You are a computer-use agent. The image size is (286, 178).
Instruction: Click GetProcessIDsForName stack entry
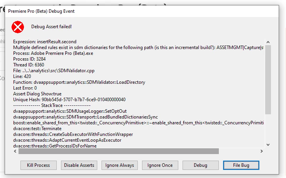coord(55,146)
